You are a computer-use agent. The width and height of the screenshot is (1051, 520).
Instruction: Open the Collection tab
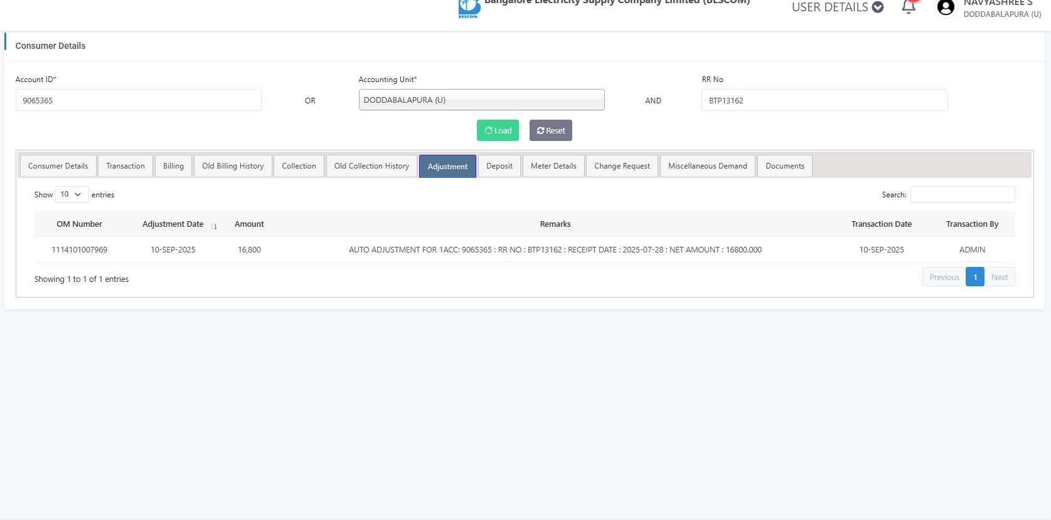pyautogui.click(x=299, y=166)
